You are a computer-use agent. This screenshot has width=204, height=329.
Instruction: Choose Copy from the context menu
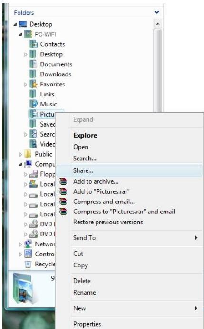coord(130,265)
